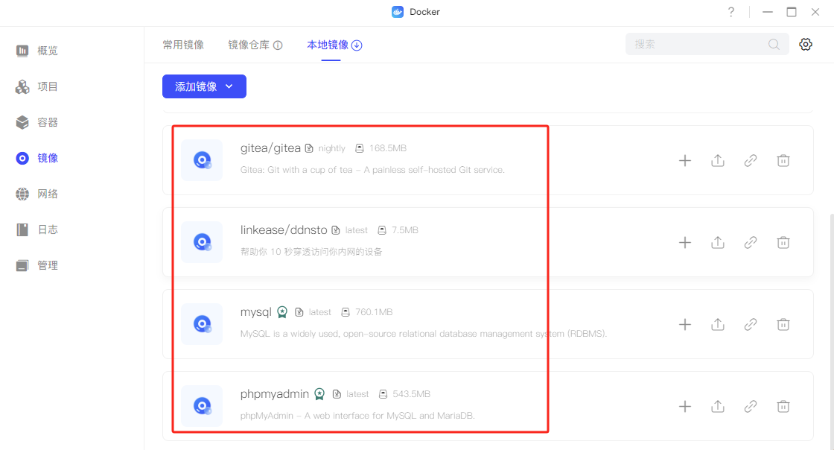
Task: Click the gitea/gitea image name
Action: (270, 148)
